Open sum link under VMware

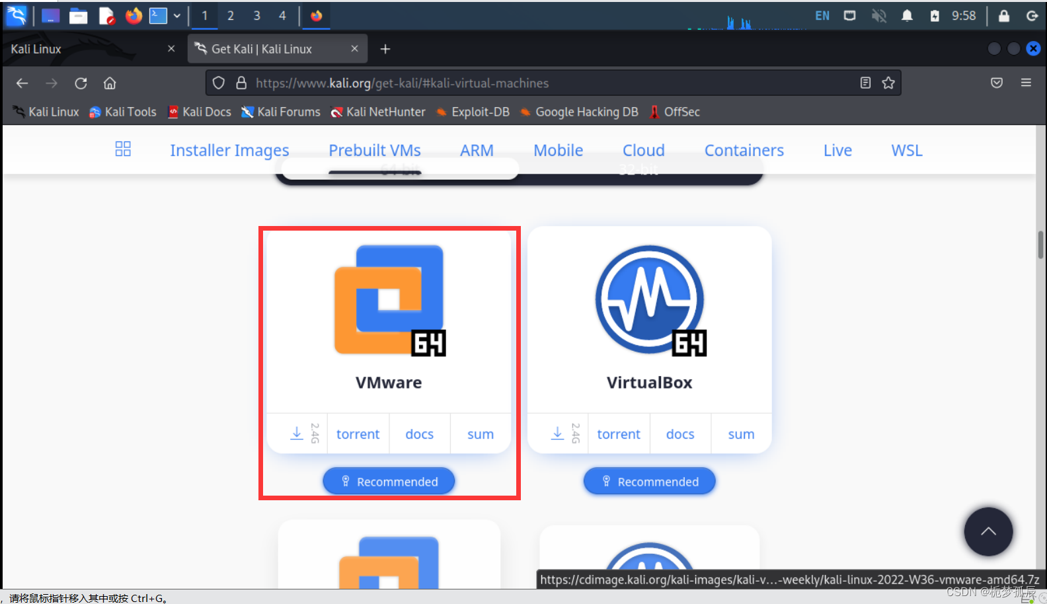481,434
